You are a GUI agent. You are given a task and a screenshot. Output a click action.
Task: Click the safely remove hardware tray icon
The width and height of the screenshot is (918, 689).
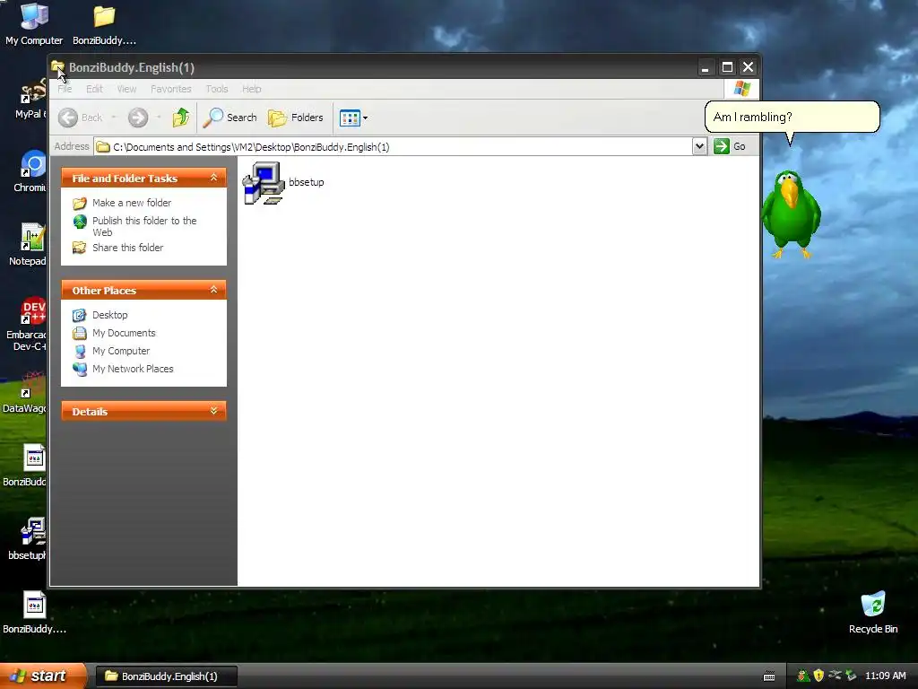pyautogui.click(x=852, y=676)
